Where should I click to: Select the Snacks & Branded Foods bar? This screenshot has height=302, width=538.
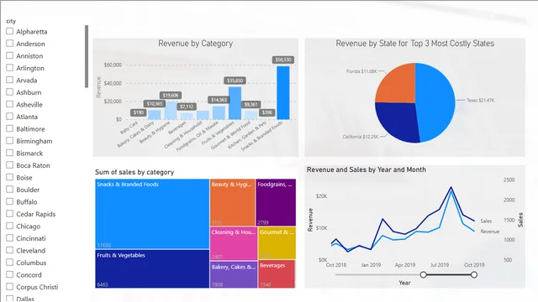coord(283,93)
